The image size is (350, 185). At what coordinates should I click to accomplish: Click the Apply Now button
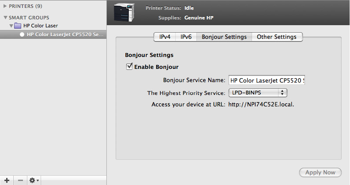click(320, 172)
